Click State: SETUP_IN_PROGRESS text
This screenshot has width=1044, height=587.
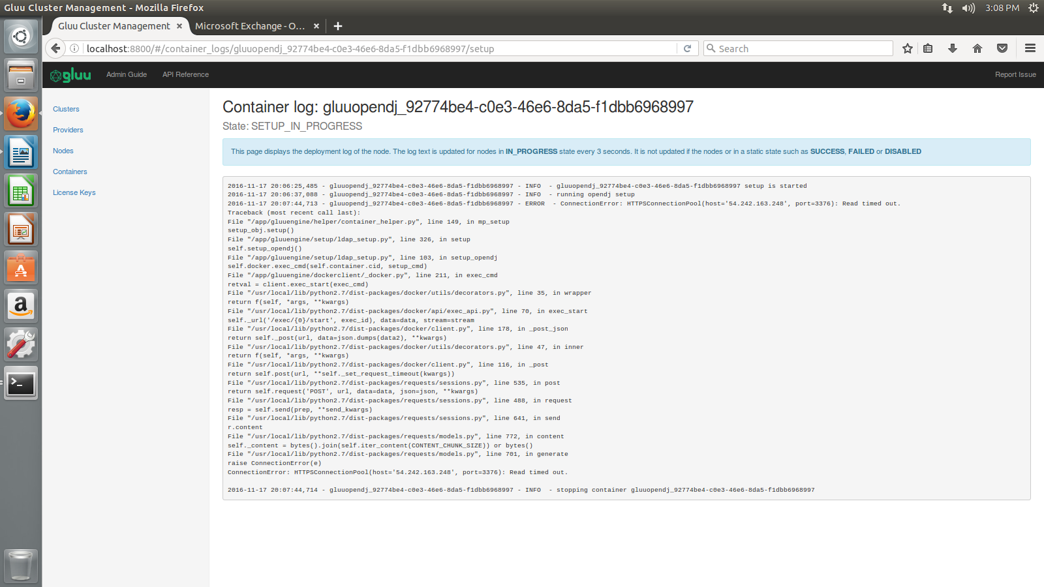click(292, 126)
